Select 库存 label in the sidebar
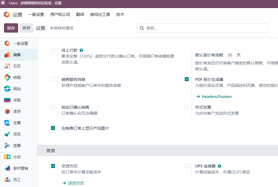Viewport: 278px width, 187px height. (x=17, y=112)
